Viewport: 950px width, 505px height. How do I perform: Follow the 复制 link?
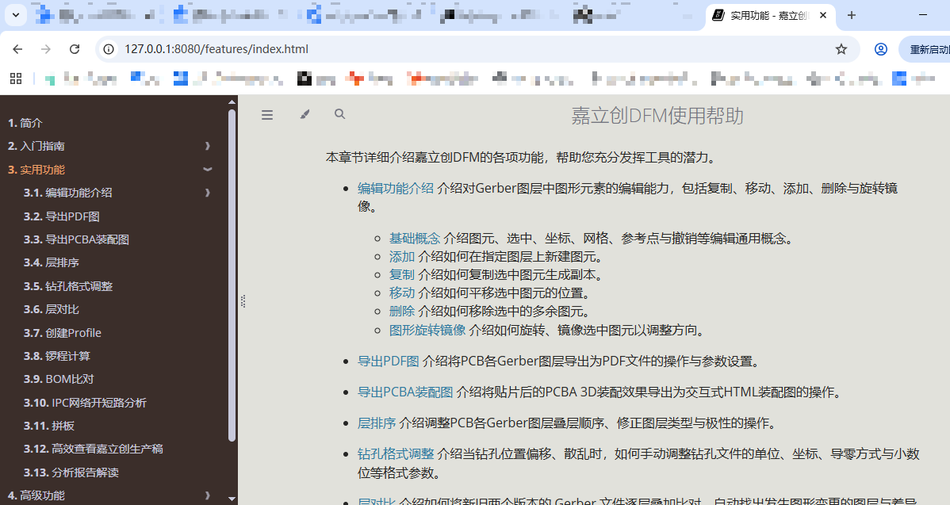402,275
